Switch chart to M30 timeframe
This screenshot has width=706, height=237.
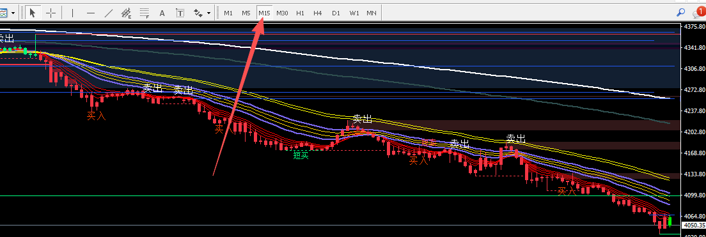[282, 13]
